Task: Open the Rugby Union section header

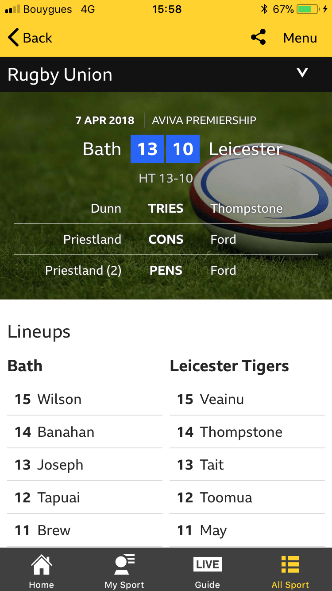Action: point(60,74)
